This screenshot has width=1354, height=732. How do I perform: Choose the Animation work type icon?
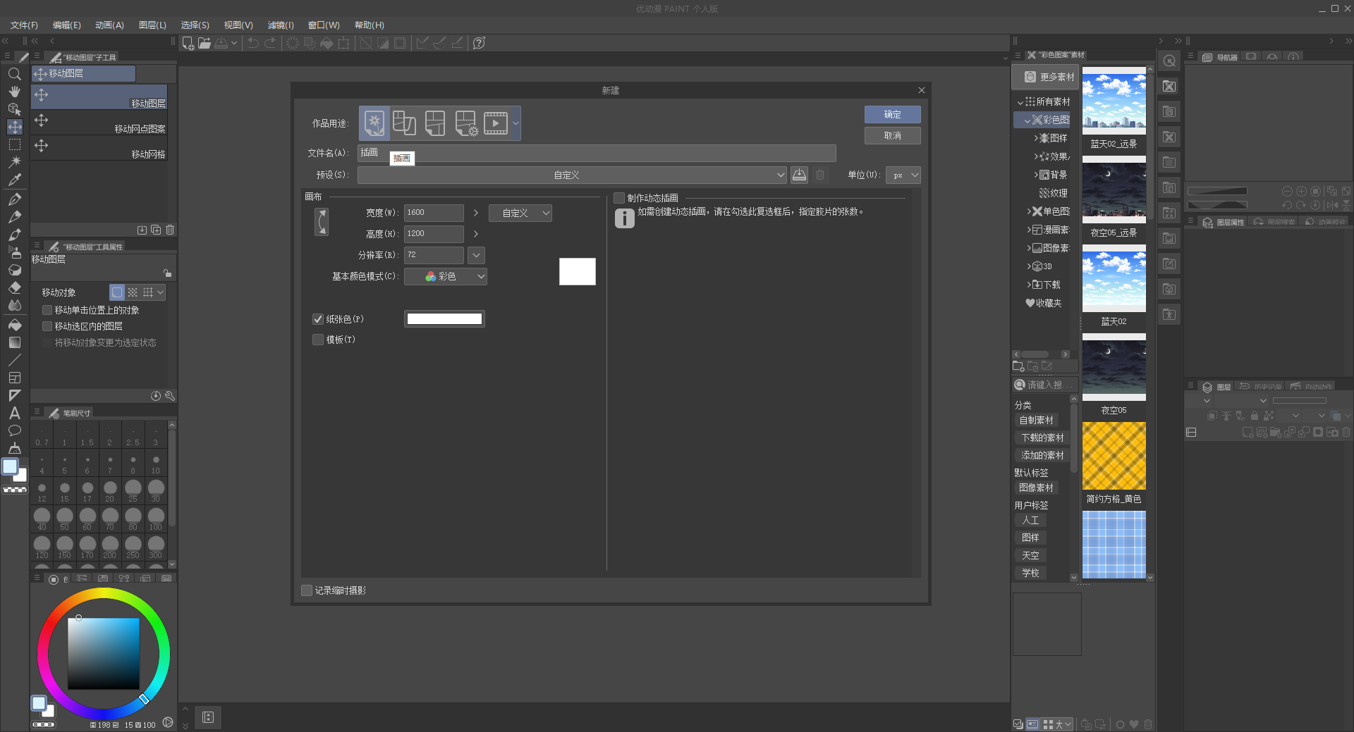pos(496,123)
